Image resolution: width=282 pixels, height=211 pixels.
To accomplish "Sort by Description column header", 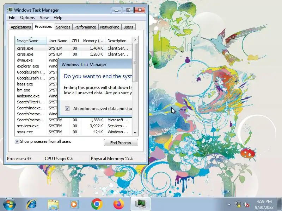I will pos(119,41).
